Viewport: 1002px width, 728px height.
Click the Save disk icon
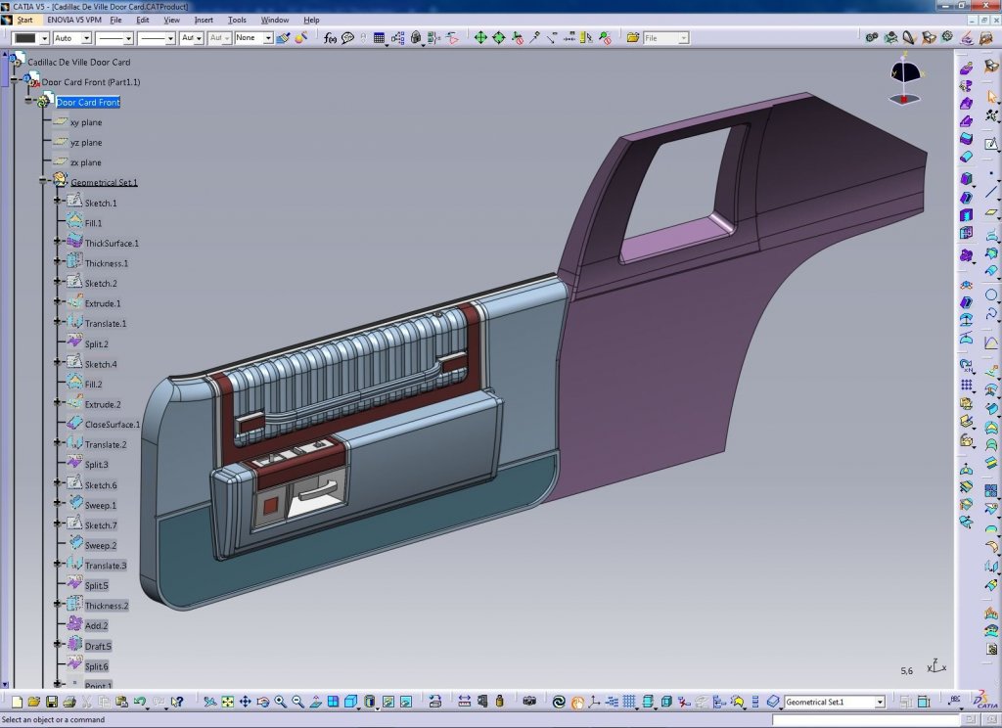click(52, 702)
